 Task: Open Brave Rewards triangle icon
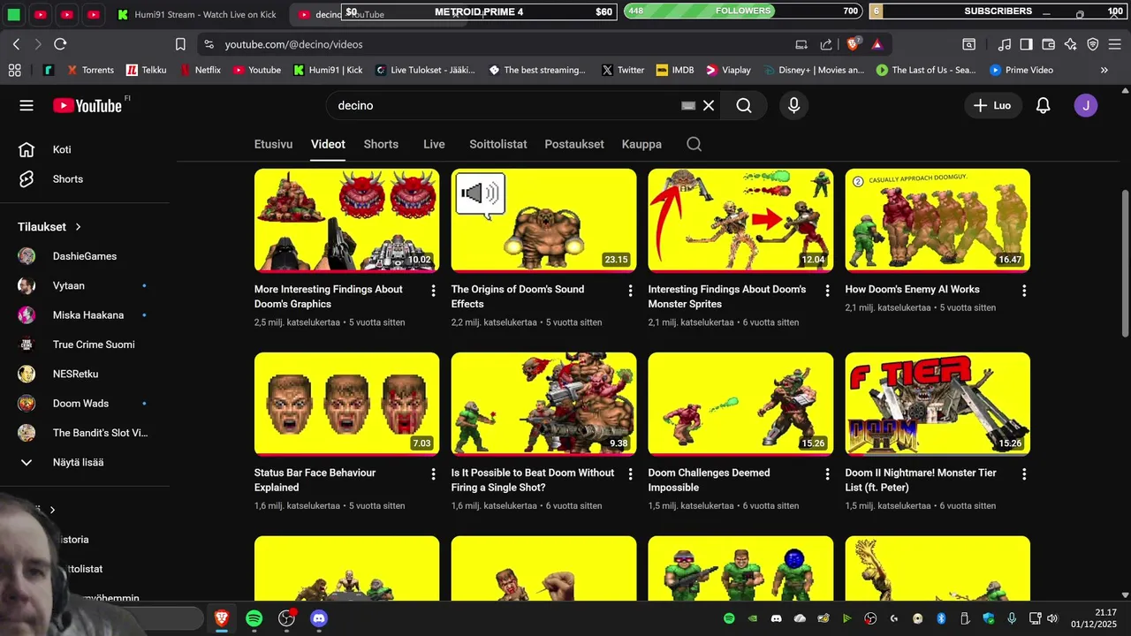(x=877, y=44)
